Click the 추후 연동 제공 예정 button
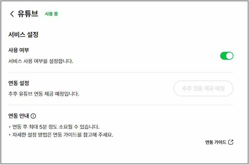This screenshot has height=165, width=249. point(203,88)
